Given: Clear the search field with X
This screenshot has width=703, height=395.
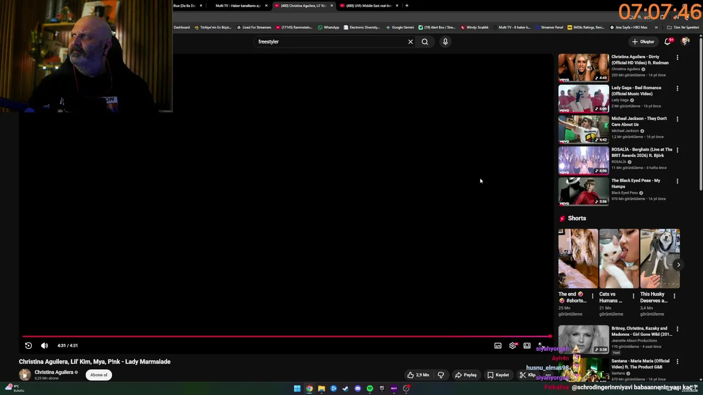Looking at the screenshot, I should 410,42.
